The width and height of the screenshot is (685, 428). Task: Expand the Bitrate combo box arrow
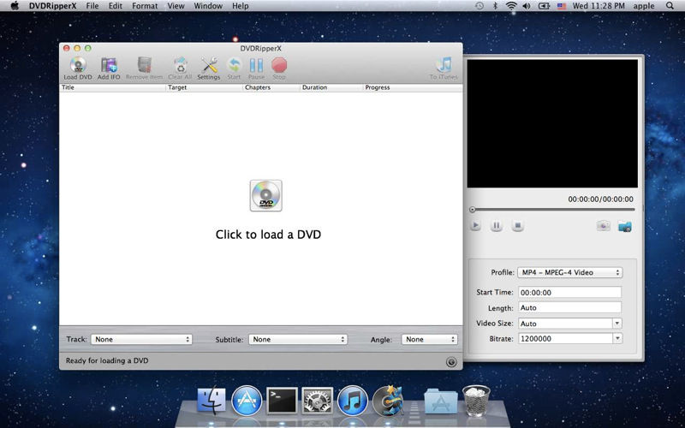[616, 338]
